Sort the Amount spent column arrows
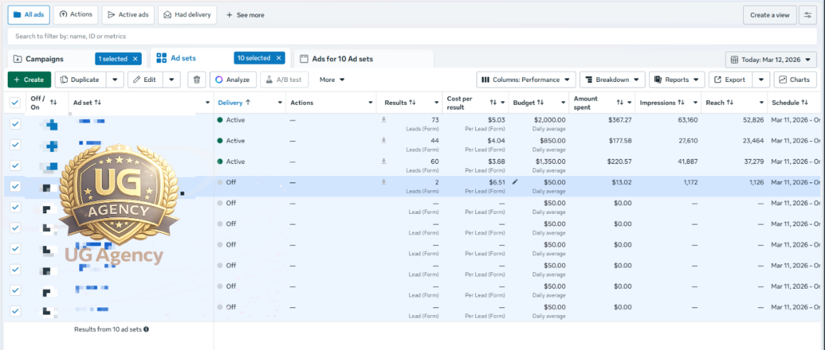825x350 pixels. click(620, 102)
